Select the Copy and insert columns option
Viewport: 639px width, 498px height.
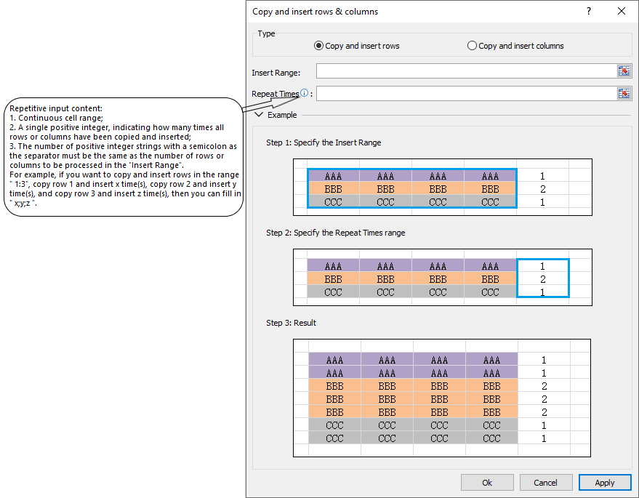point(471,45)
